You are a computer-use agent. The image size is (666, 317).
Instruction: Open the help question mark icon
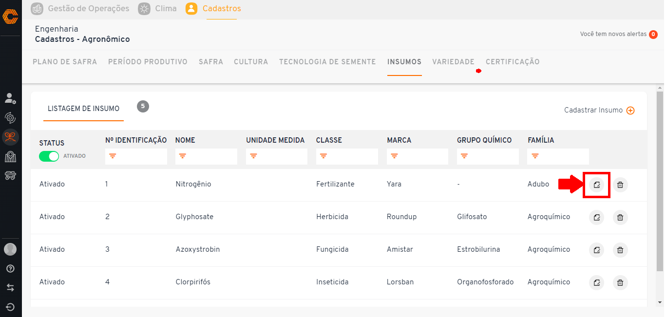(x=10, y=269)
